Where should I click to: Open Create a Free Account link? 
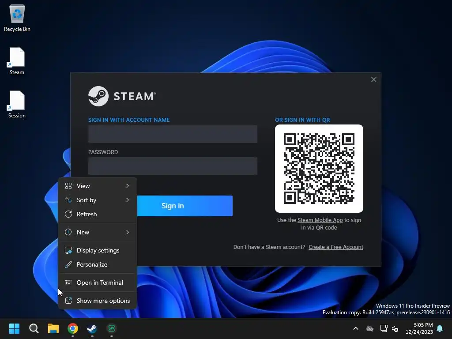click(336, 247)
